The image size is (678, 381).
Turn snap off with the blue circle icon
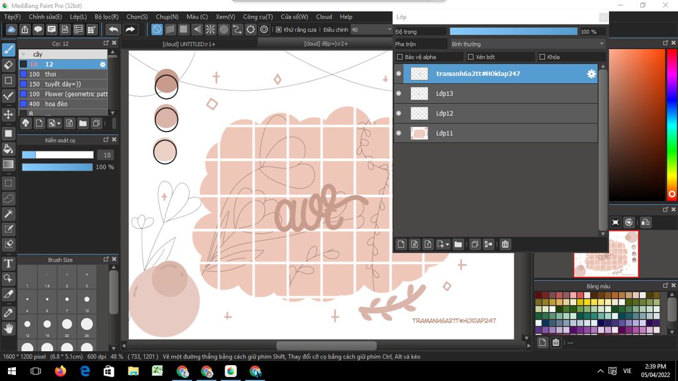tap(157, 29)
